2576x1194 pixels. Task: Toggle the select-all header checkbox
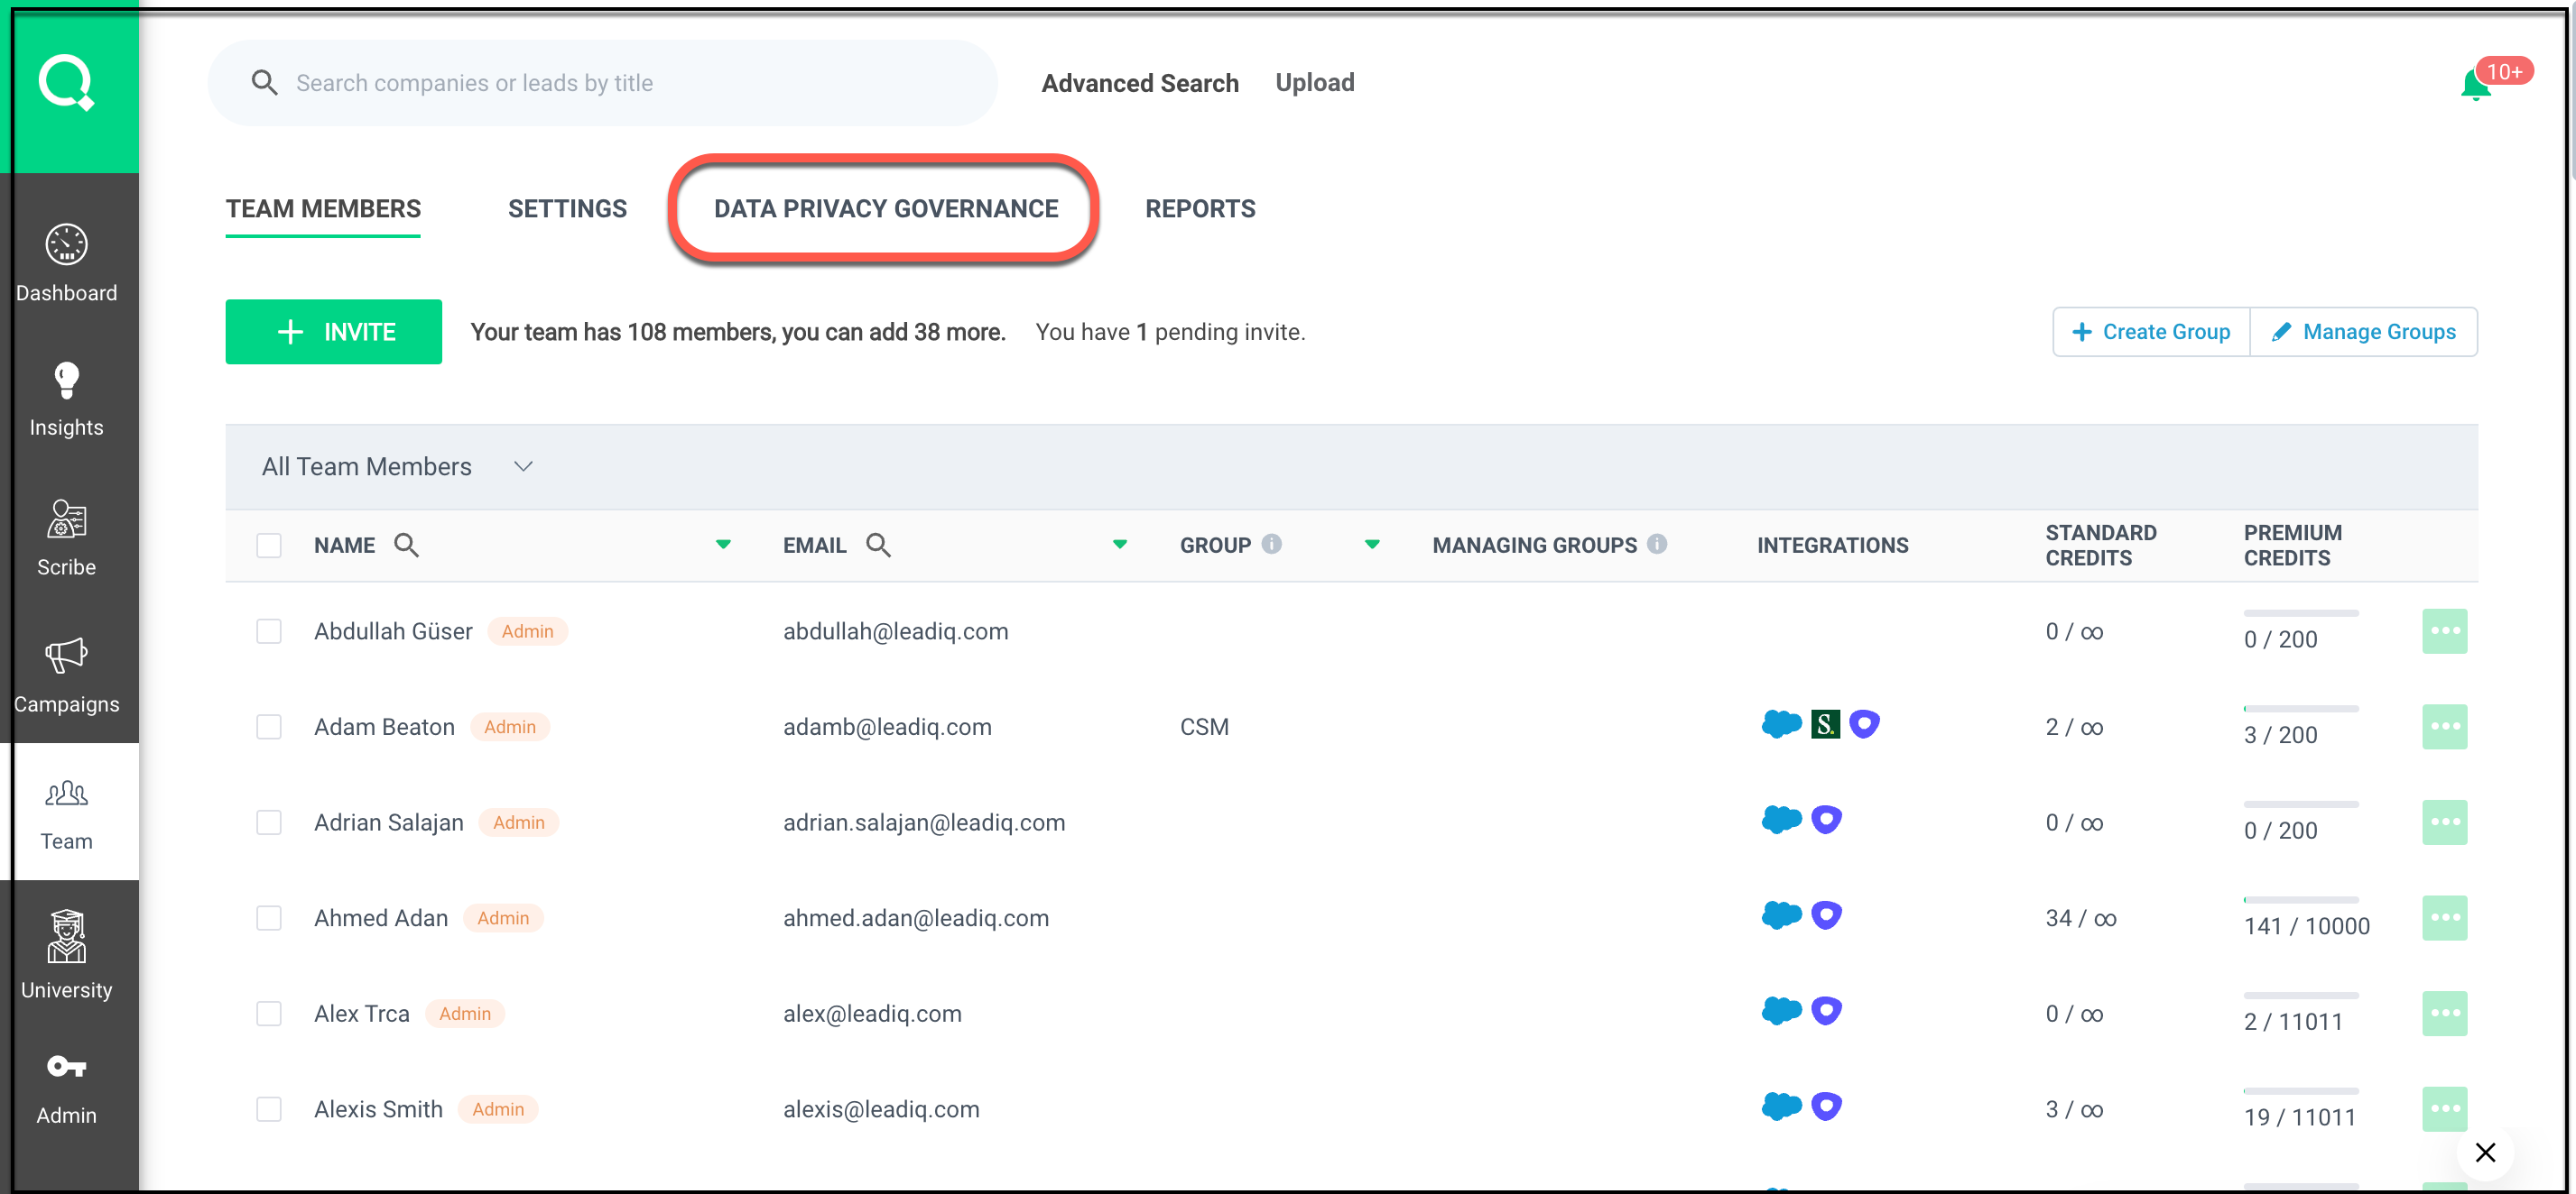pos(269,545)
